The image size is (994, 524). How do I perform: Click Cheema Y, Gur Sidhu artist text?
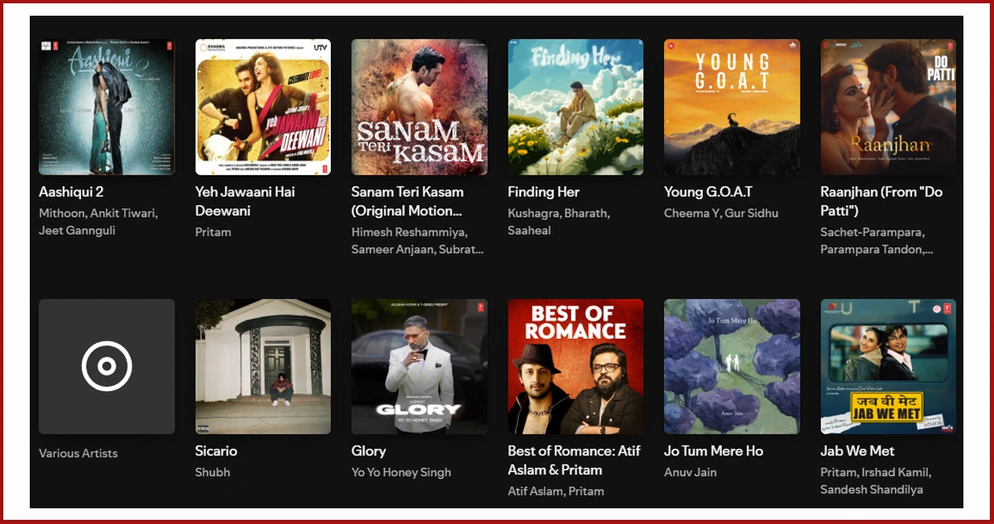(x=721, y=213)
